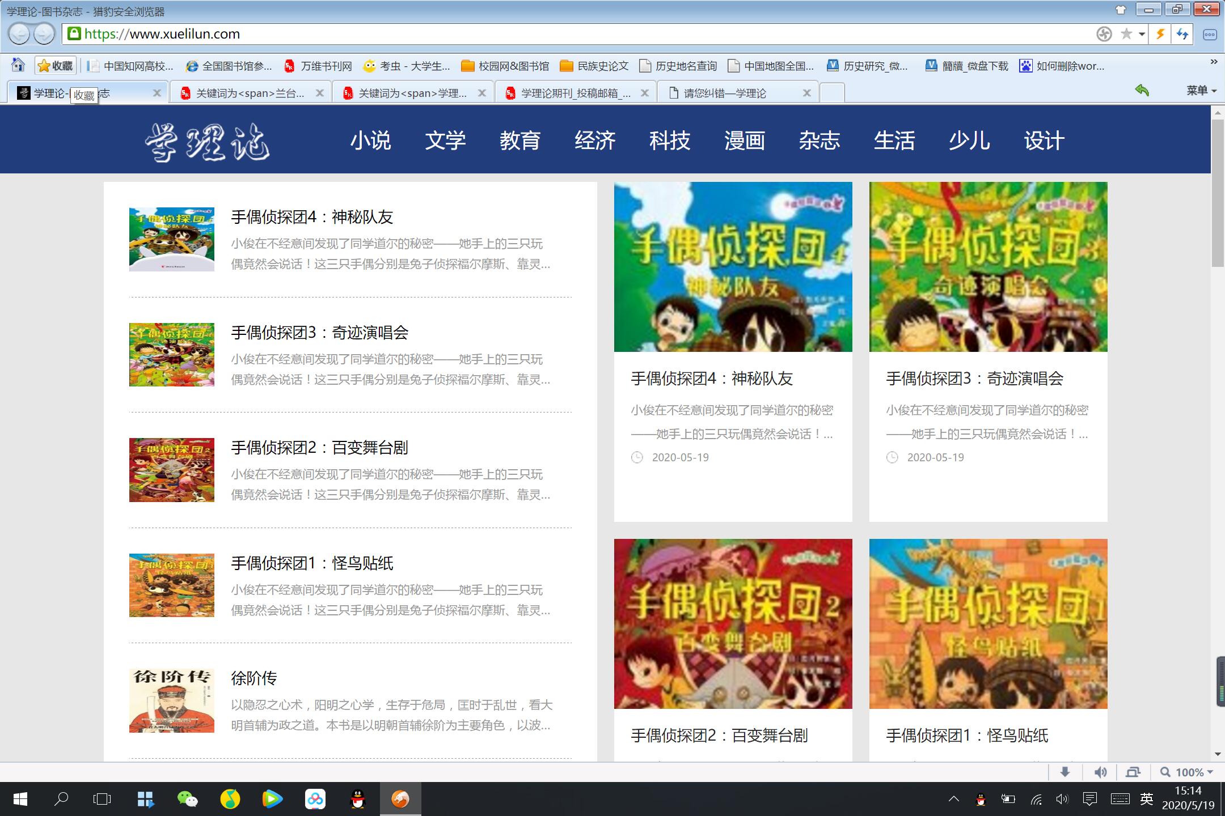Open the 收藏 favorites star button
1225x816 pixels.
click(x=55, y=66)
